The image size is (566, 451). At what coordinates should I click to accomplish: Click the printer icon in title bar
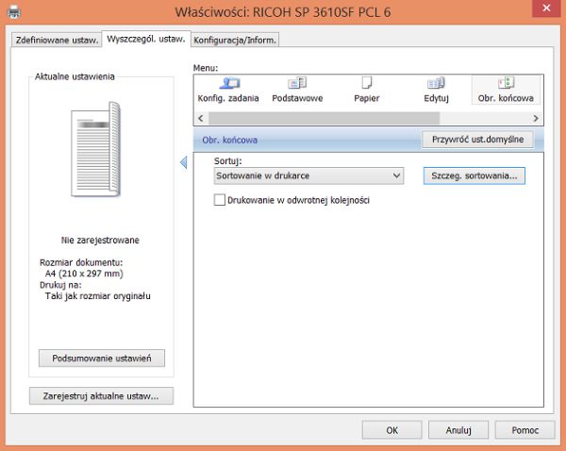coord(14,12)
